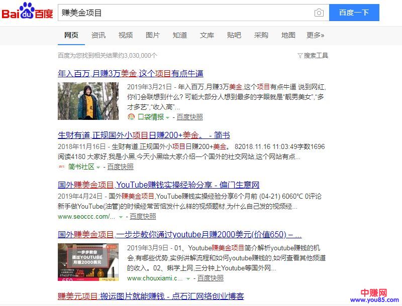Open camera image search in search box
Viewport: 402px width, 306px height.
pos(319,13)
